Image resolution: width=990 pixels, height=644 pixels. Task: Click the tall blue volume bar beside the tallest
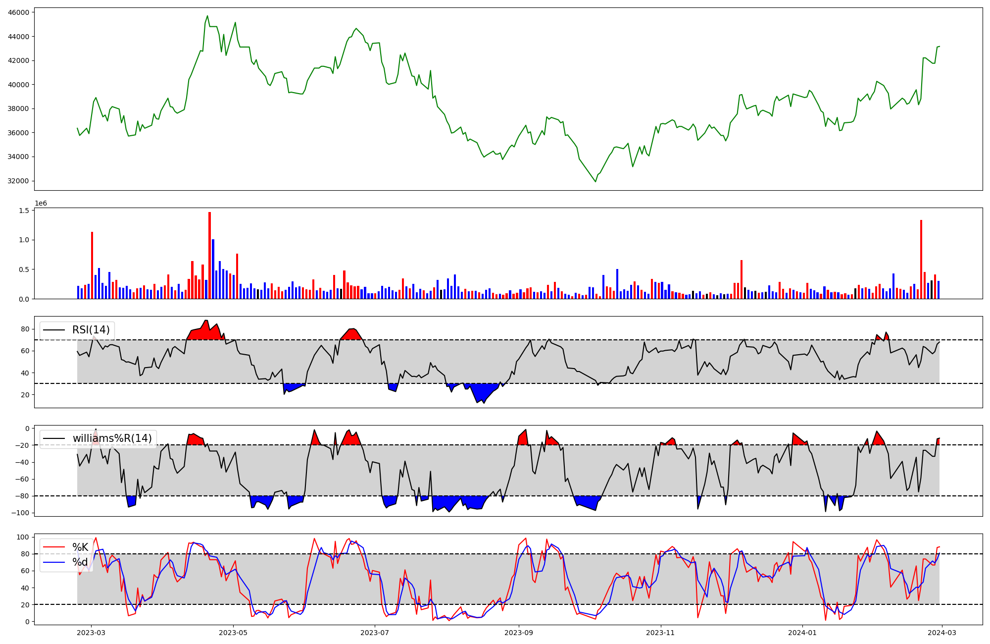tap(213, 270)
